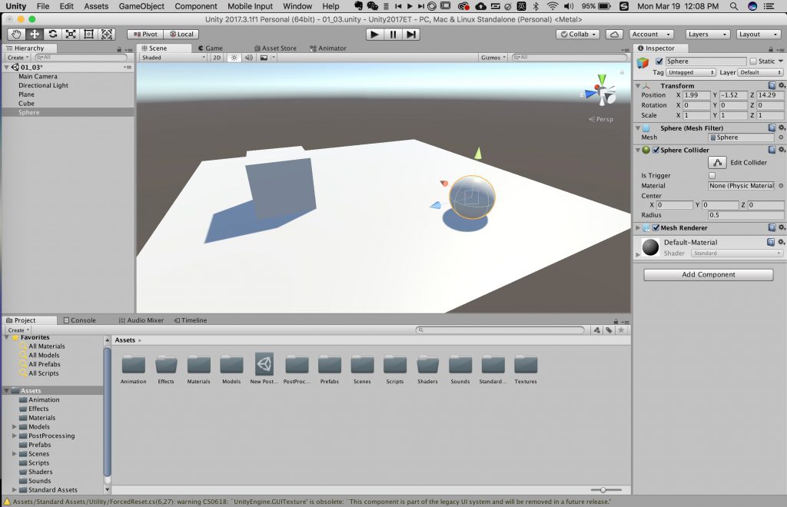This screenshot has height=507, width=787.
Task: Open Transform component gear settings
Action: tap(782, 86)
